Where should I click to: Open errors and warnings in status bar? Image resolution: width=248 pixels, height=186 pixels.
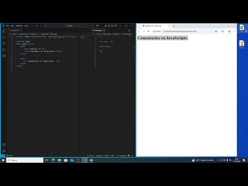click(x=9, y=155)
